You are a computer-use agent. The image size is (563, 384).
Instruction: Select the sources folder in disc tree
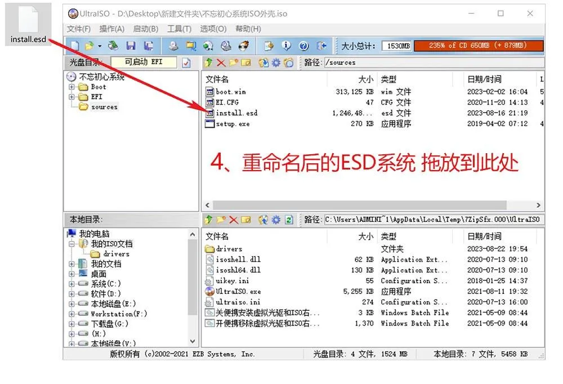coord(104,107)
